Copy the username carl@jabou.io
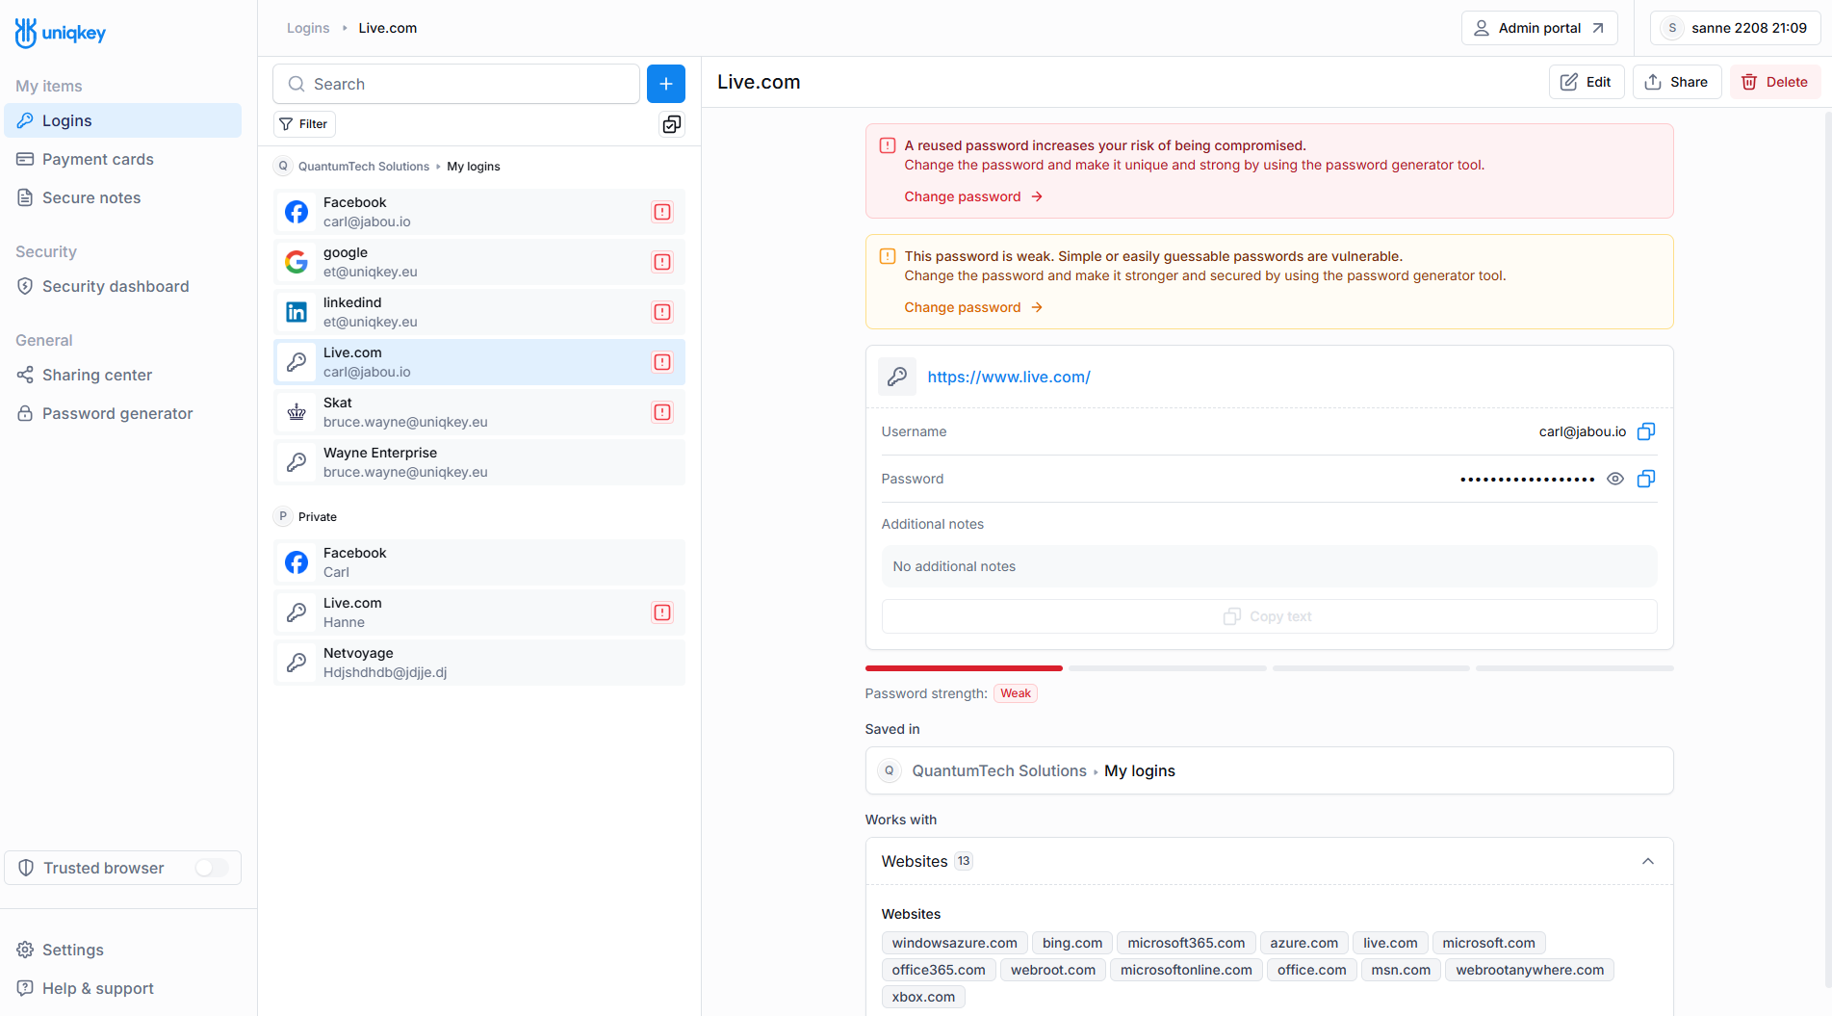 [x=1645, y=431]
